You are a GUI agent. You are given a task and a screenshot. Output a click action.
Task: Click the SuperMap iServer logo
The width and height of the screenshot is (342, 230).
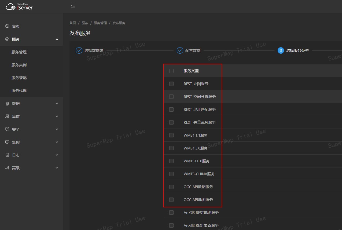(19, 7)
